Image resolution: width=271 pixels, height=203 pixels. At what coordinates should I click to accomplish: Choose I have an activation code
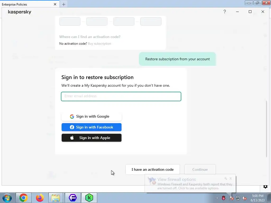[153, 169]
